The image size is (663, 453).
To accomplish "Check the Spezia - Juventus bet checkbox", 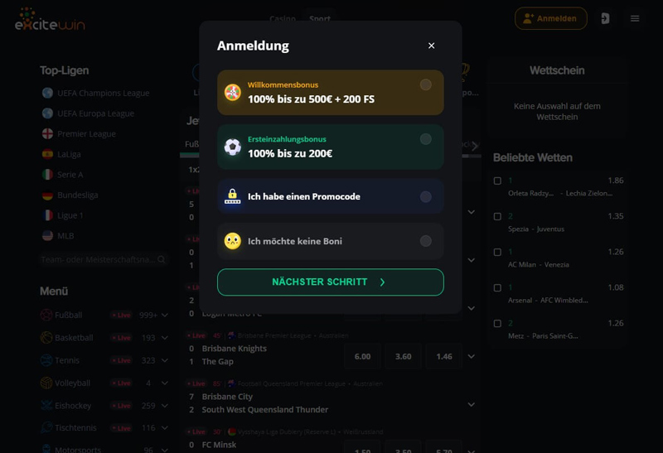I will pyautogui.click(x=498, y=216).
